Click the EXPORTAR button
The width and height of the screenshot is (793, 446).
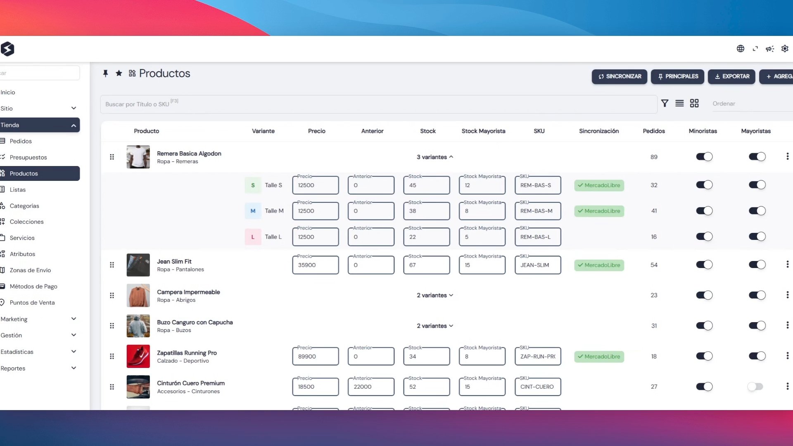(731, 76)
